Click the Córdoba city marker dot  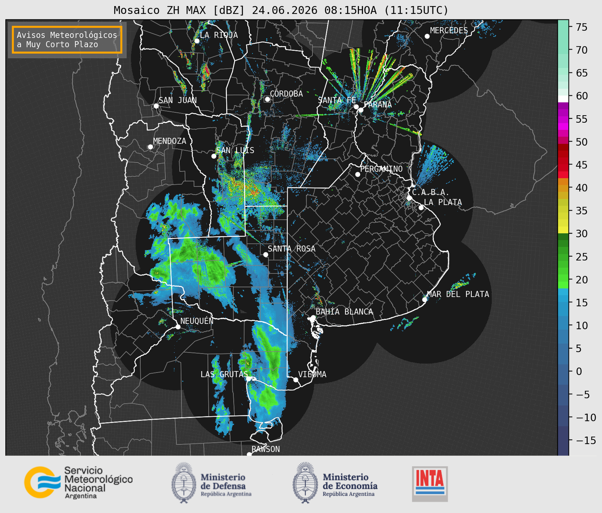tap(267, 99)
